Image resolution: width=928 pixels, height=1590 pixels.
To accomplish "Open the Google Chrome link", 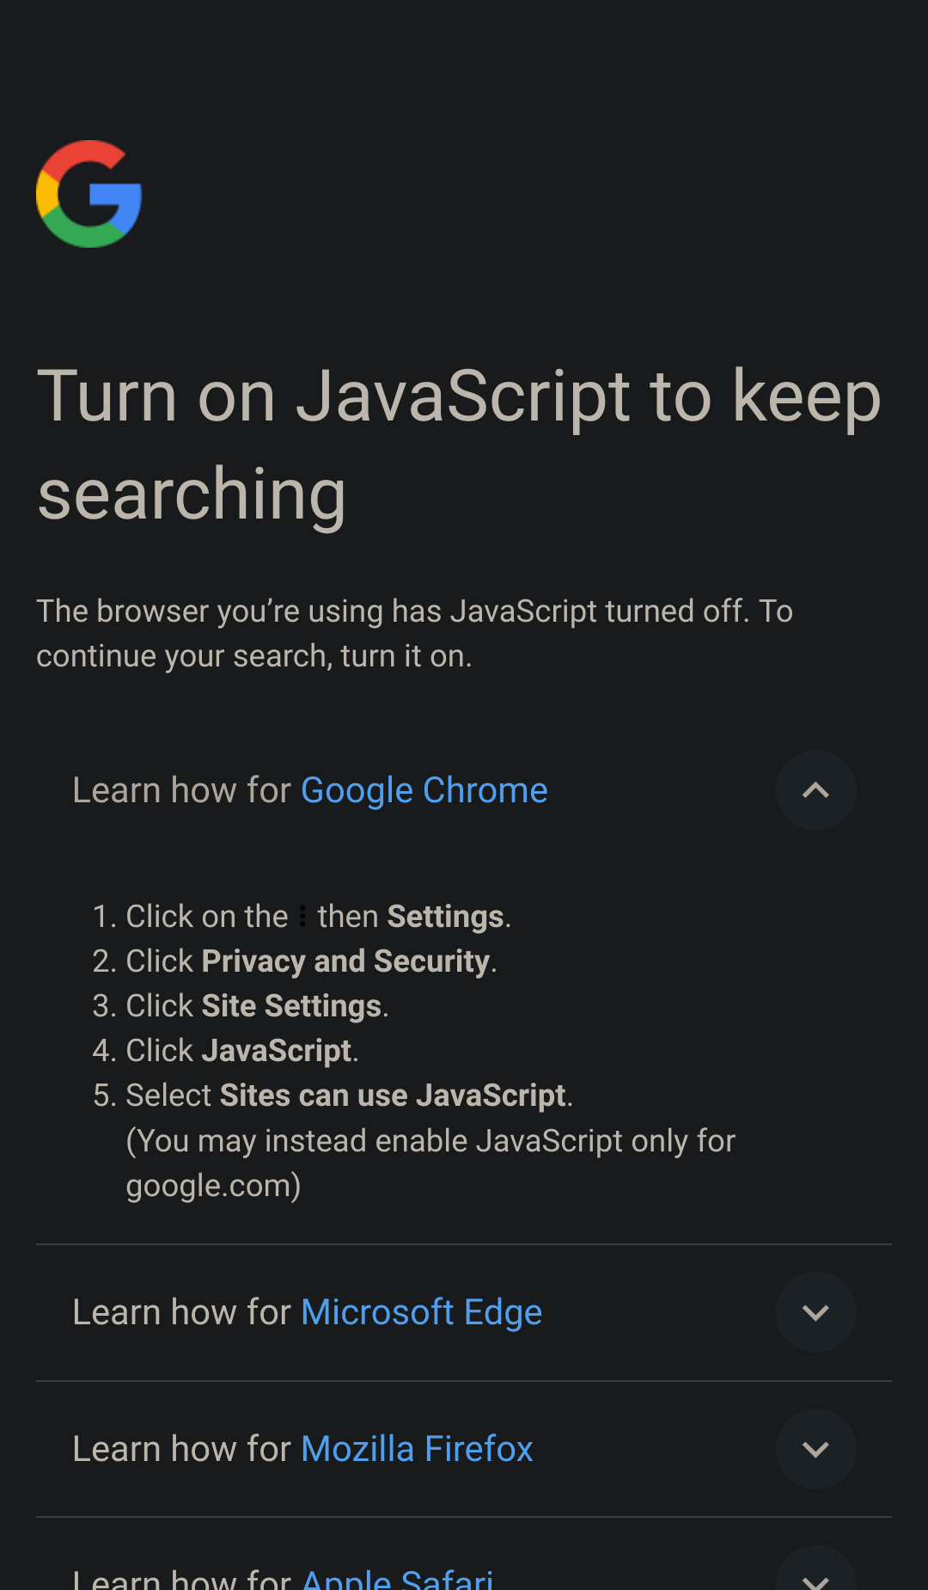I will (424, 790).
